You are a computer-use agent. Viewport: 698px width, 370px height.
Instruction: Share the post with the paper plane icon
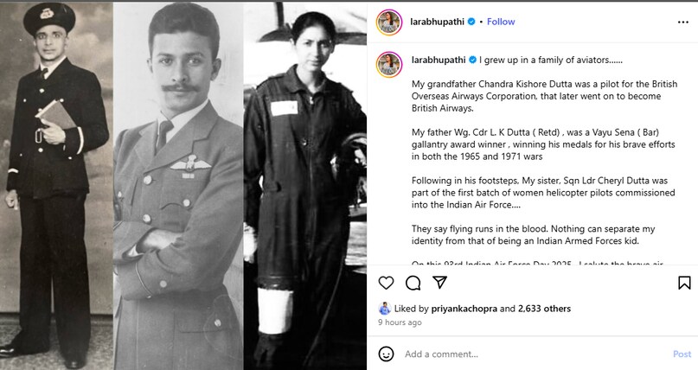pyautogui.click(x=440, y=283)
